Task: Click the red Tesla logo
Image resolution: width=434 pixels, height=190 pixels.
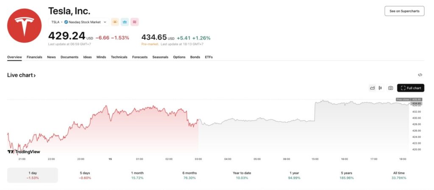Action: [x=25, y=25]
